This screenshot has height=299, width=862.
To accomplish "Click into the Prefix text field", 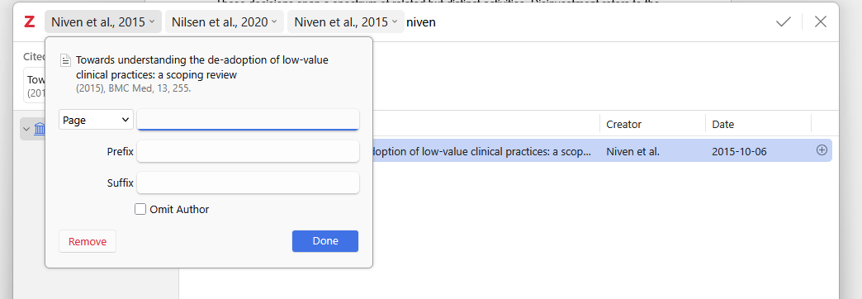I will (248, 151).
